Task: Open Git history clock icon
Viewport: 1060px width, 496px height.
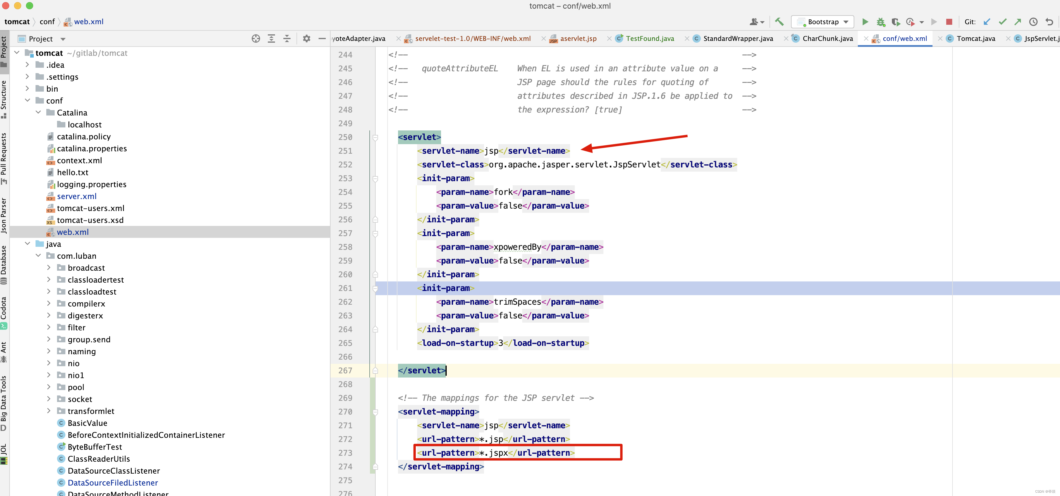Action: pos(1033,22)
